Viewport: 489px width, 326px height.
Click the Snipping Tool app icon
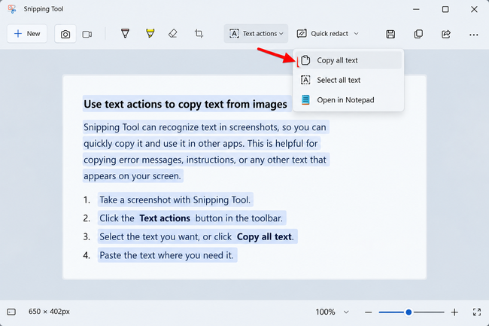[x=12, y=9]
